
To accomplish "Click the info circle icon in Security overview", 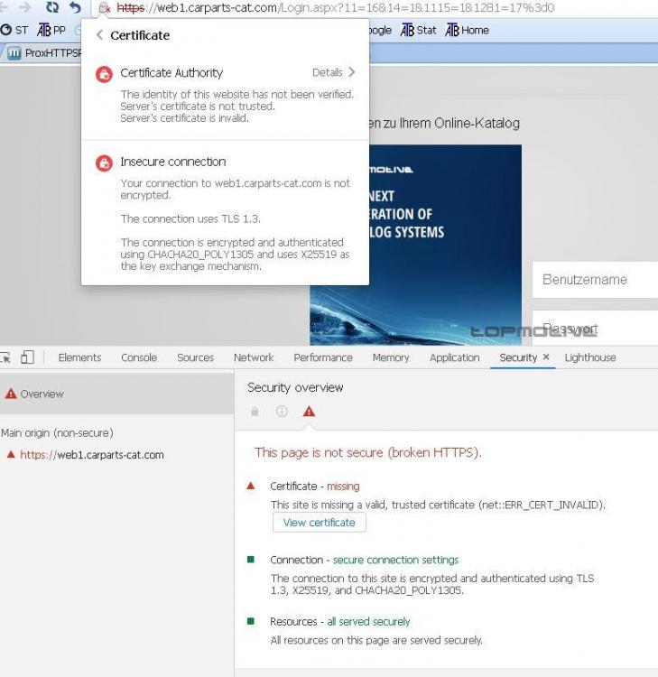I will click(282, 412).
